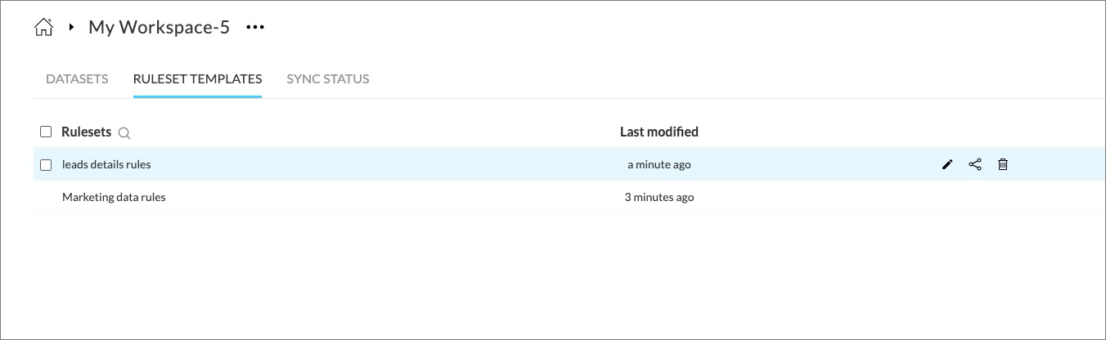The width and height of the screenshot is (1106, 340).
Task: Open the leads details rules ruleset
Action: (x=106, y=165)
